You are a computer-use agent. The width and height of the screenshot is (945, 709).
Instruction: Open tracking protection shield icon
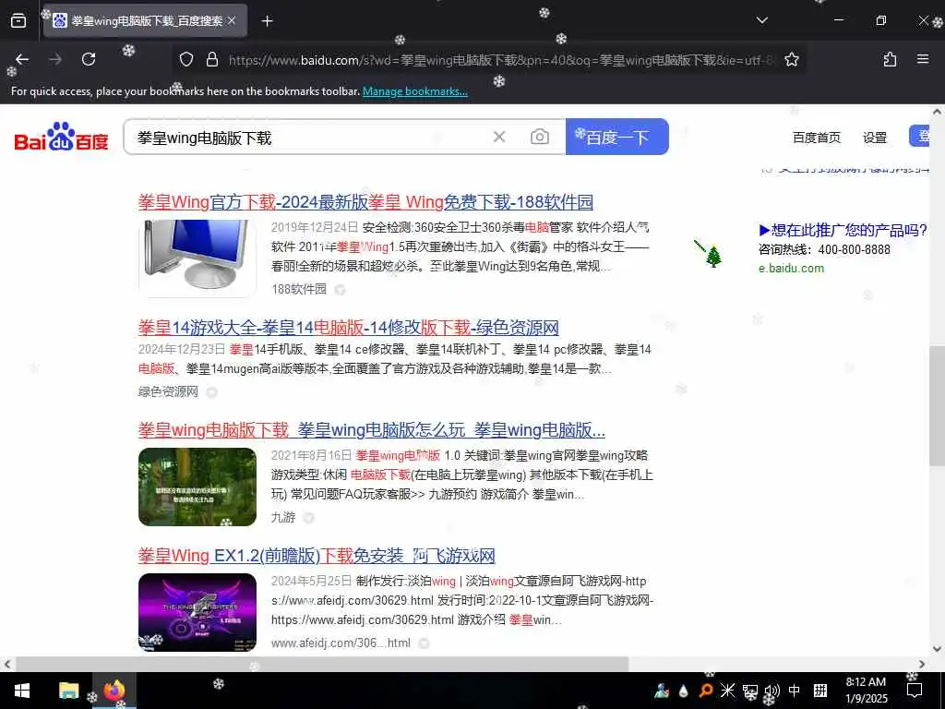pos(186,59)
